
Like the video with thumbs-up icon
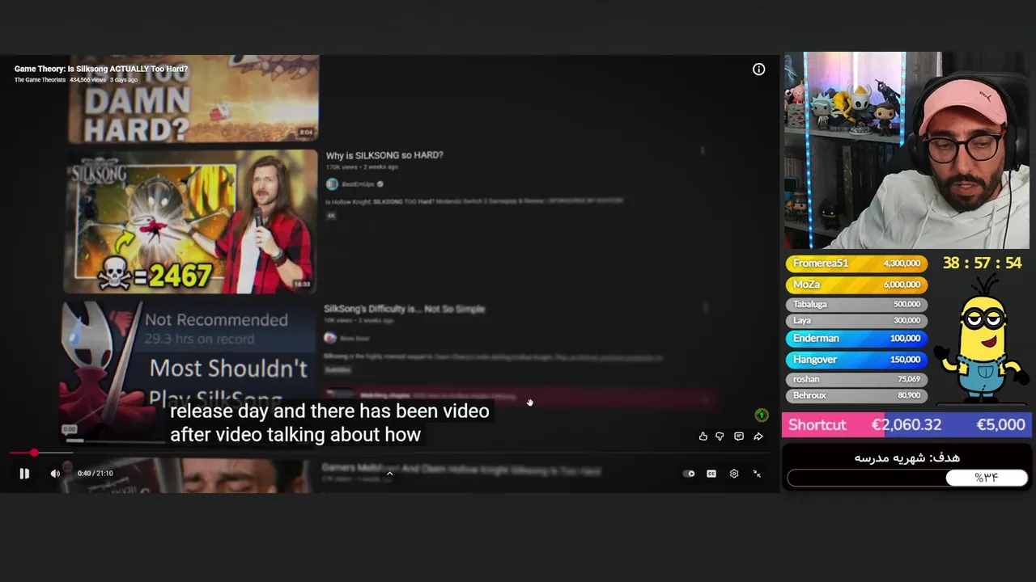pyautogui.click(x=703, y=436)
